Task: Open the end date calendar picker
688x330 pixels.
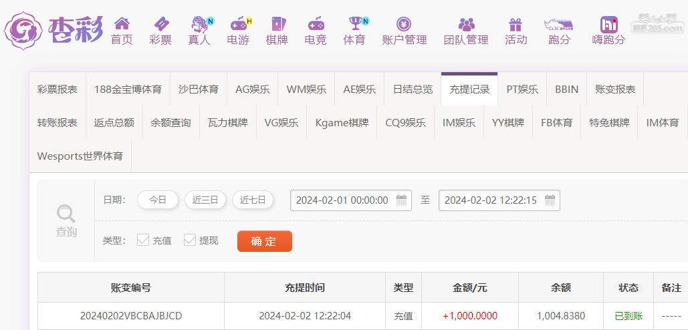Action: [x=550, y=200]
